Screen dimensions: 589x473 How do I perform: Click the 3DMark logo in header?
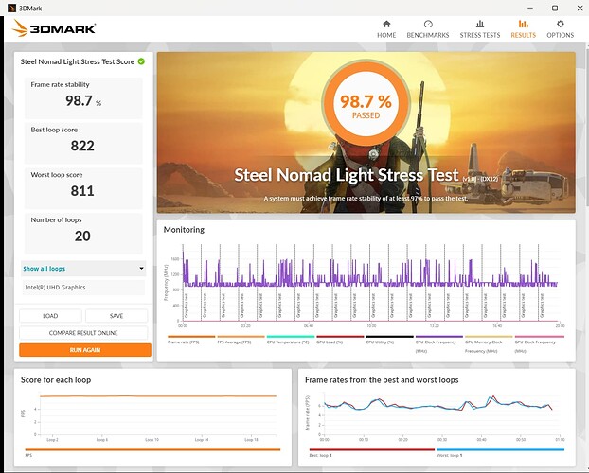tap(54, 28)
